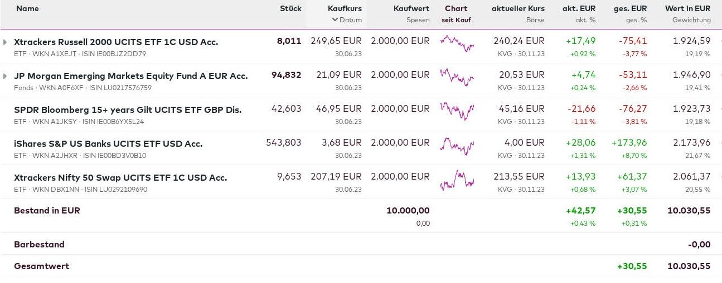Screen dimensions: 722x283
Task: Click the sort chevron next to Datum
Action: click(x=335, y=20)
